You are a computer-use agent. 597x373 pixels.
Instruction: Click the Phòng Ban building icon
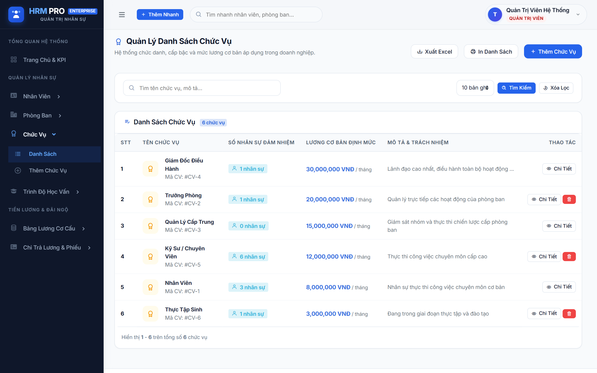pyautogui.click(x=14, y=115)
